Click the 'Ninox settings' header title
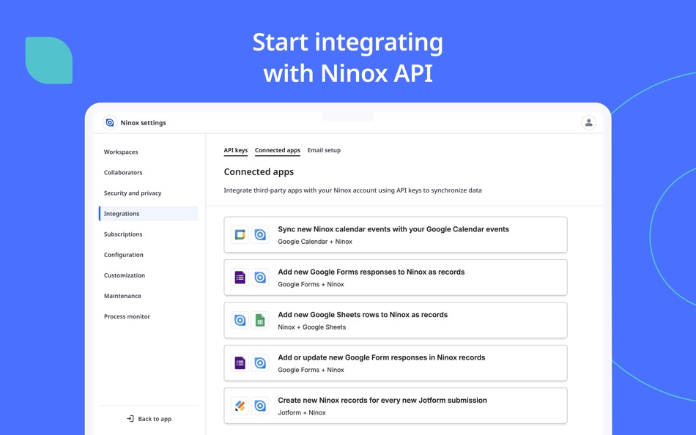 144,122
